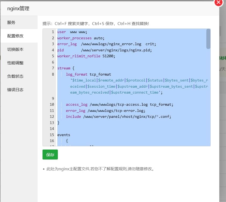
Task: Click the '$session_time' variable text
Action: pyautogui.click(x=101, y=86)
